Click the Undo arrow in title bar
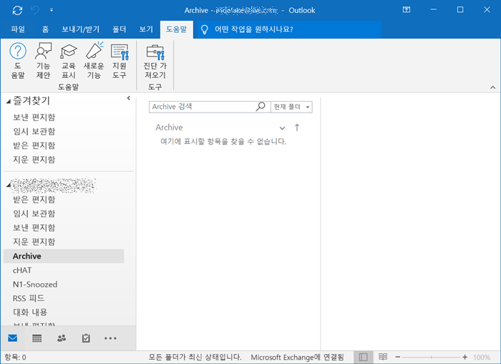The image size is (501, 364). (x=34, y=10)
